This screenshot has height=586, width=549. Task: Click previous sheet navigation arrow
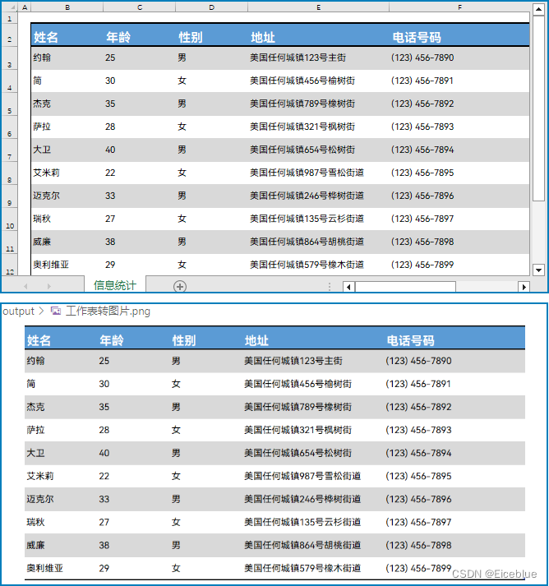pos(25,286)
